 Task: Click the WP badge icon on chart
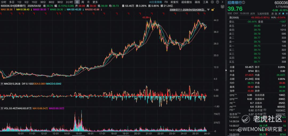click(222, 6)
